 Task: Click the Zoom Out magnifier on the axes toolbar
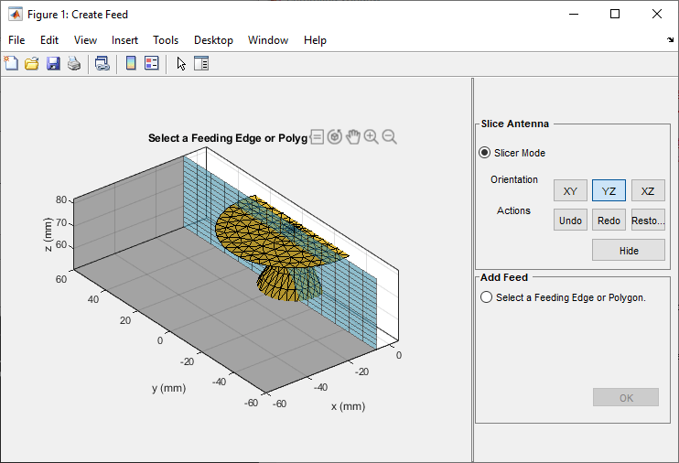(x=389, y=136)
